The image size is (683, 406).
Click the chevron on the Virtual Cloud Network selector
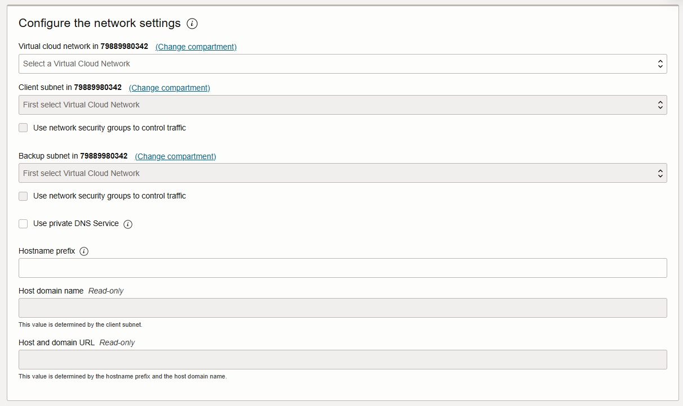(x=660, y=64)
